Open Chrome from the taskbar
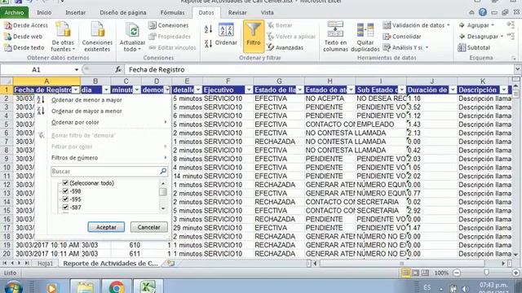 click(x=117, y=286)
